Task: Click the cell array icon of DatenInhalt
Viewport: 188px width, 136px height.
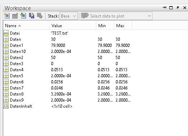Action: pyautogui.click(x=6, y=106)
